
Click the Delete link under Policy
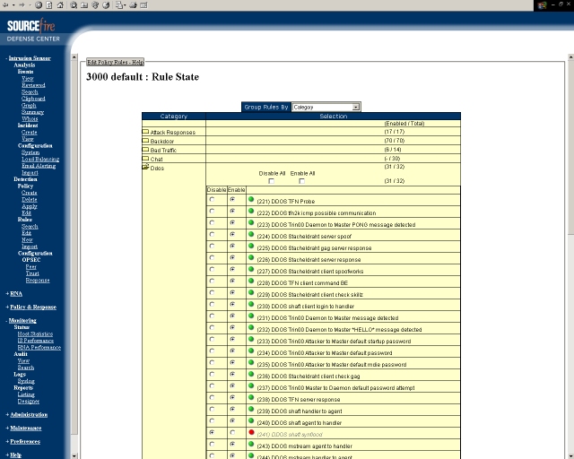pos(30,200)
